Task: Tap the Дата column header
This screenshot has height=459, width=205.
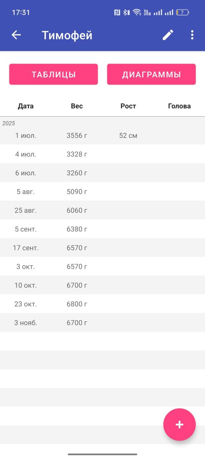Action: point(26,106)
